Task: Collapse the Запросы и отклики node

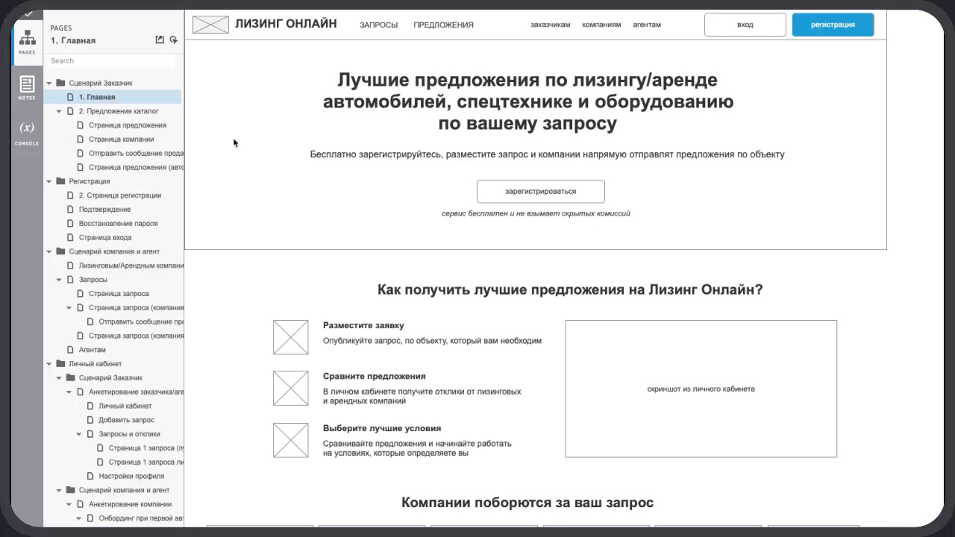Action: click(80, 434)
